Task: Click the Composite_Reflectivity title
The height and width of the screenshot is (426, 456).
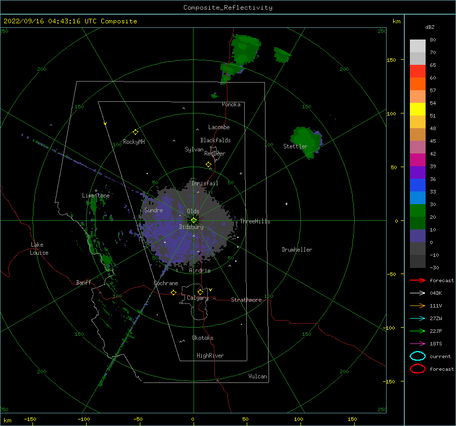Action: [x=228, y=8]
